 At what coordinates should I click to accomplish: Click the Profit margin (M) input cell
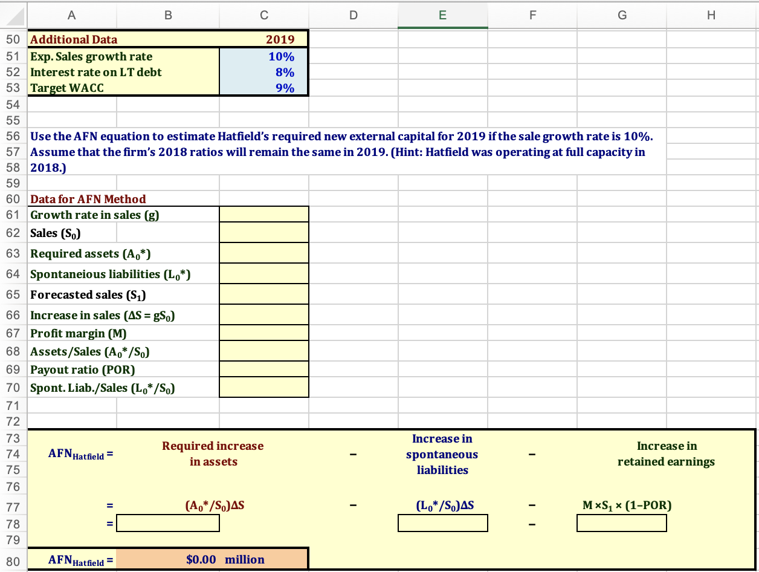tap(264, 333)
